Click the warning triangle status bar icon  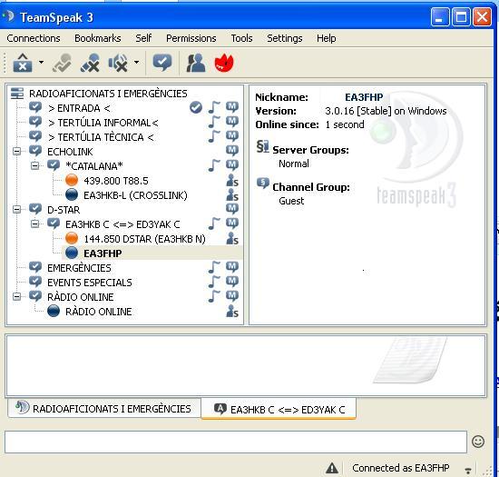[332, 468]
